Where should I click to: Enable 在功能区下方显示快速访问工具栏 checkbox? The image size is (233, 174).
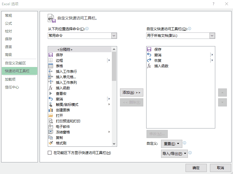(50, 153)
